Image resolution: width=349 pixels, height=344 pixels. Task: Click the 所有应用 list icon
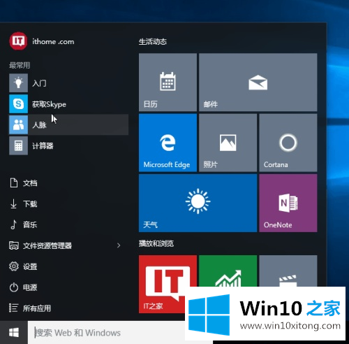point(13,308)
